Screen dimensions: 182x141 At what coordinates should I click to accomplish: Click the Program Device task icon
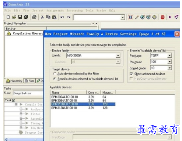click(21, 133)
